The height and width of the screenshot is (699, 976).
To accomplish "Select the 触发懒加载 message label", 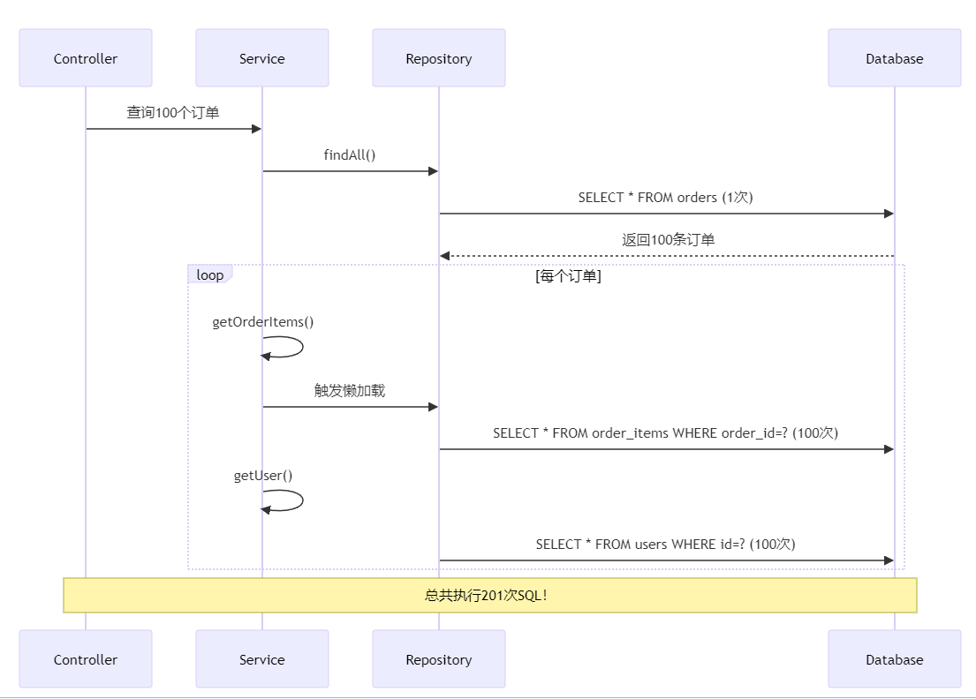I will pos(350,391).
